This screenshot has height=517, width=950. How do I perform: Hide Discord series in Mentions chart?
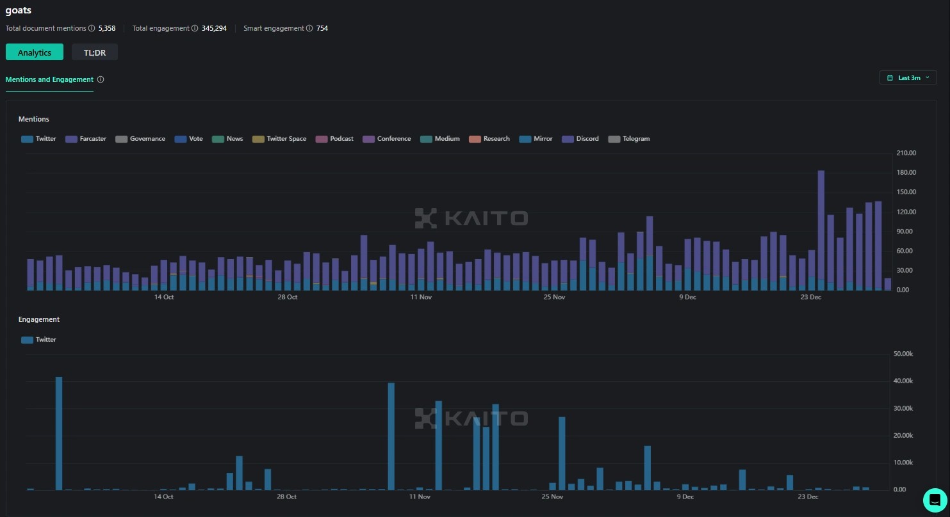580,139
